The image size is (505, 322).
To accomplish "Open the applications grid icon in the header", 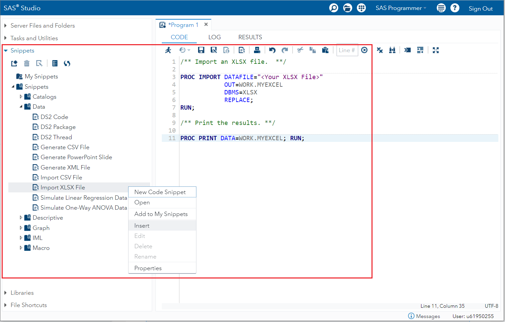I will coord(362,8).
